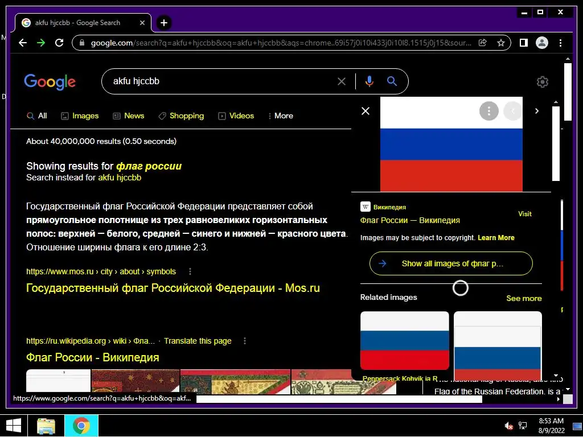Open options for the mos.ru result
Screen dimensions: 583x437
tap(190, 271)
